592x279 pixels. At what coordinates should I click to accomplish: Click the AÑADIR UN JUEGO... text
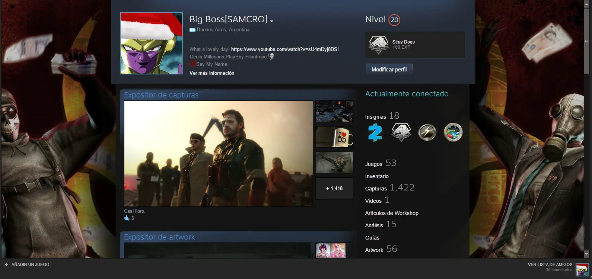click(x=32, y=264)
